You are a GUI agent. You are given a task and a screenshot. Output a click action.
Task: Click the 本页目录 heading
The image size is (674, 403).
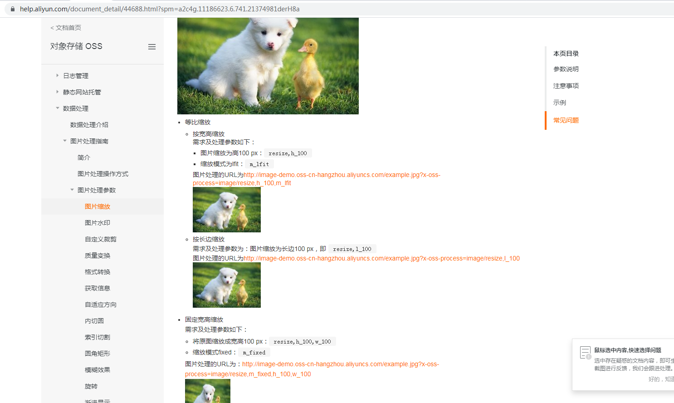pyautogui.click(x=566, y=54)
